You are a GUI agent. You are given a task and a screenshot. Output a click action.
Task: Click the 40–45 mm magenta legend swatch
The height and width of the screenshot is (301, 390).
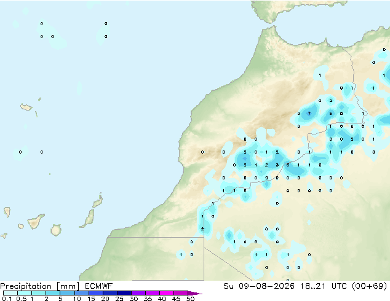click(x=167, y=293)
